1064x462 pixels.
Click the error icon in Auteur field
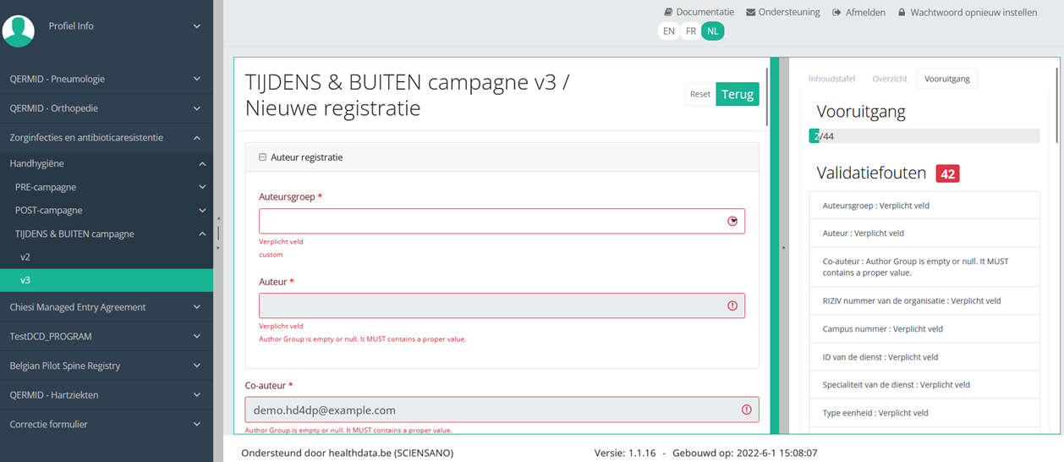pos(732,305)
